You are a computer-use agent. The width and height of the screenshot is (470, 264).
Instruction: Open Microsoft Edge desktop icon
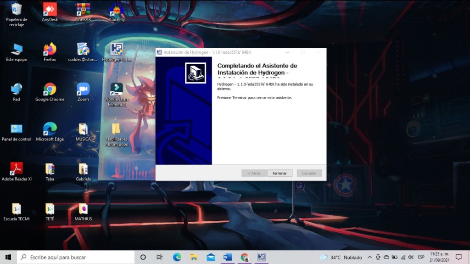(50, 129)
